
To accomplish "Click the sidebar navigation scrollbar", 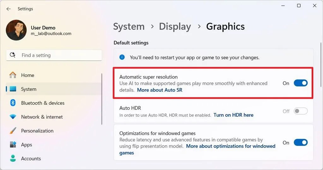I will 102,99.
